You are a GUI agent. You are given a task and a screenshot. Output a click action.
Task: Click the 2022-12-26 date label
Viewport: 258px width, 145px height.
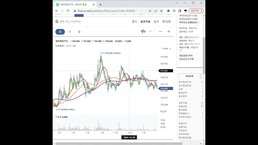(x=129, y=137)
